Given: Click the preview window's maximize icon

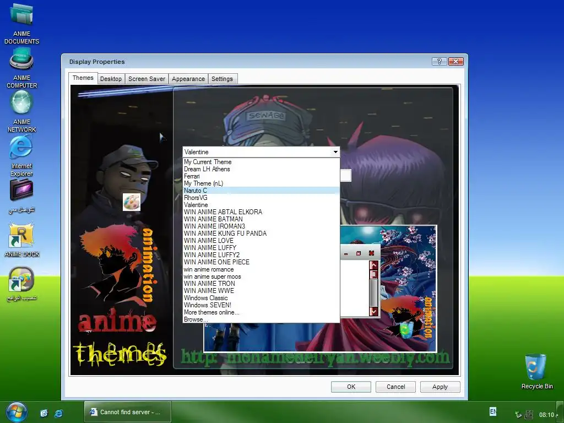Looking at the screenshot, I should click(358, 253).
